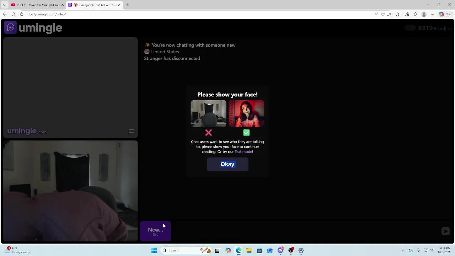Click the 8319+ online counter

click(x=435, y=28)
